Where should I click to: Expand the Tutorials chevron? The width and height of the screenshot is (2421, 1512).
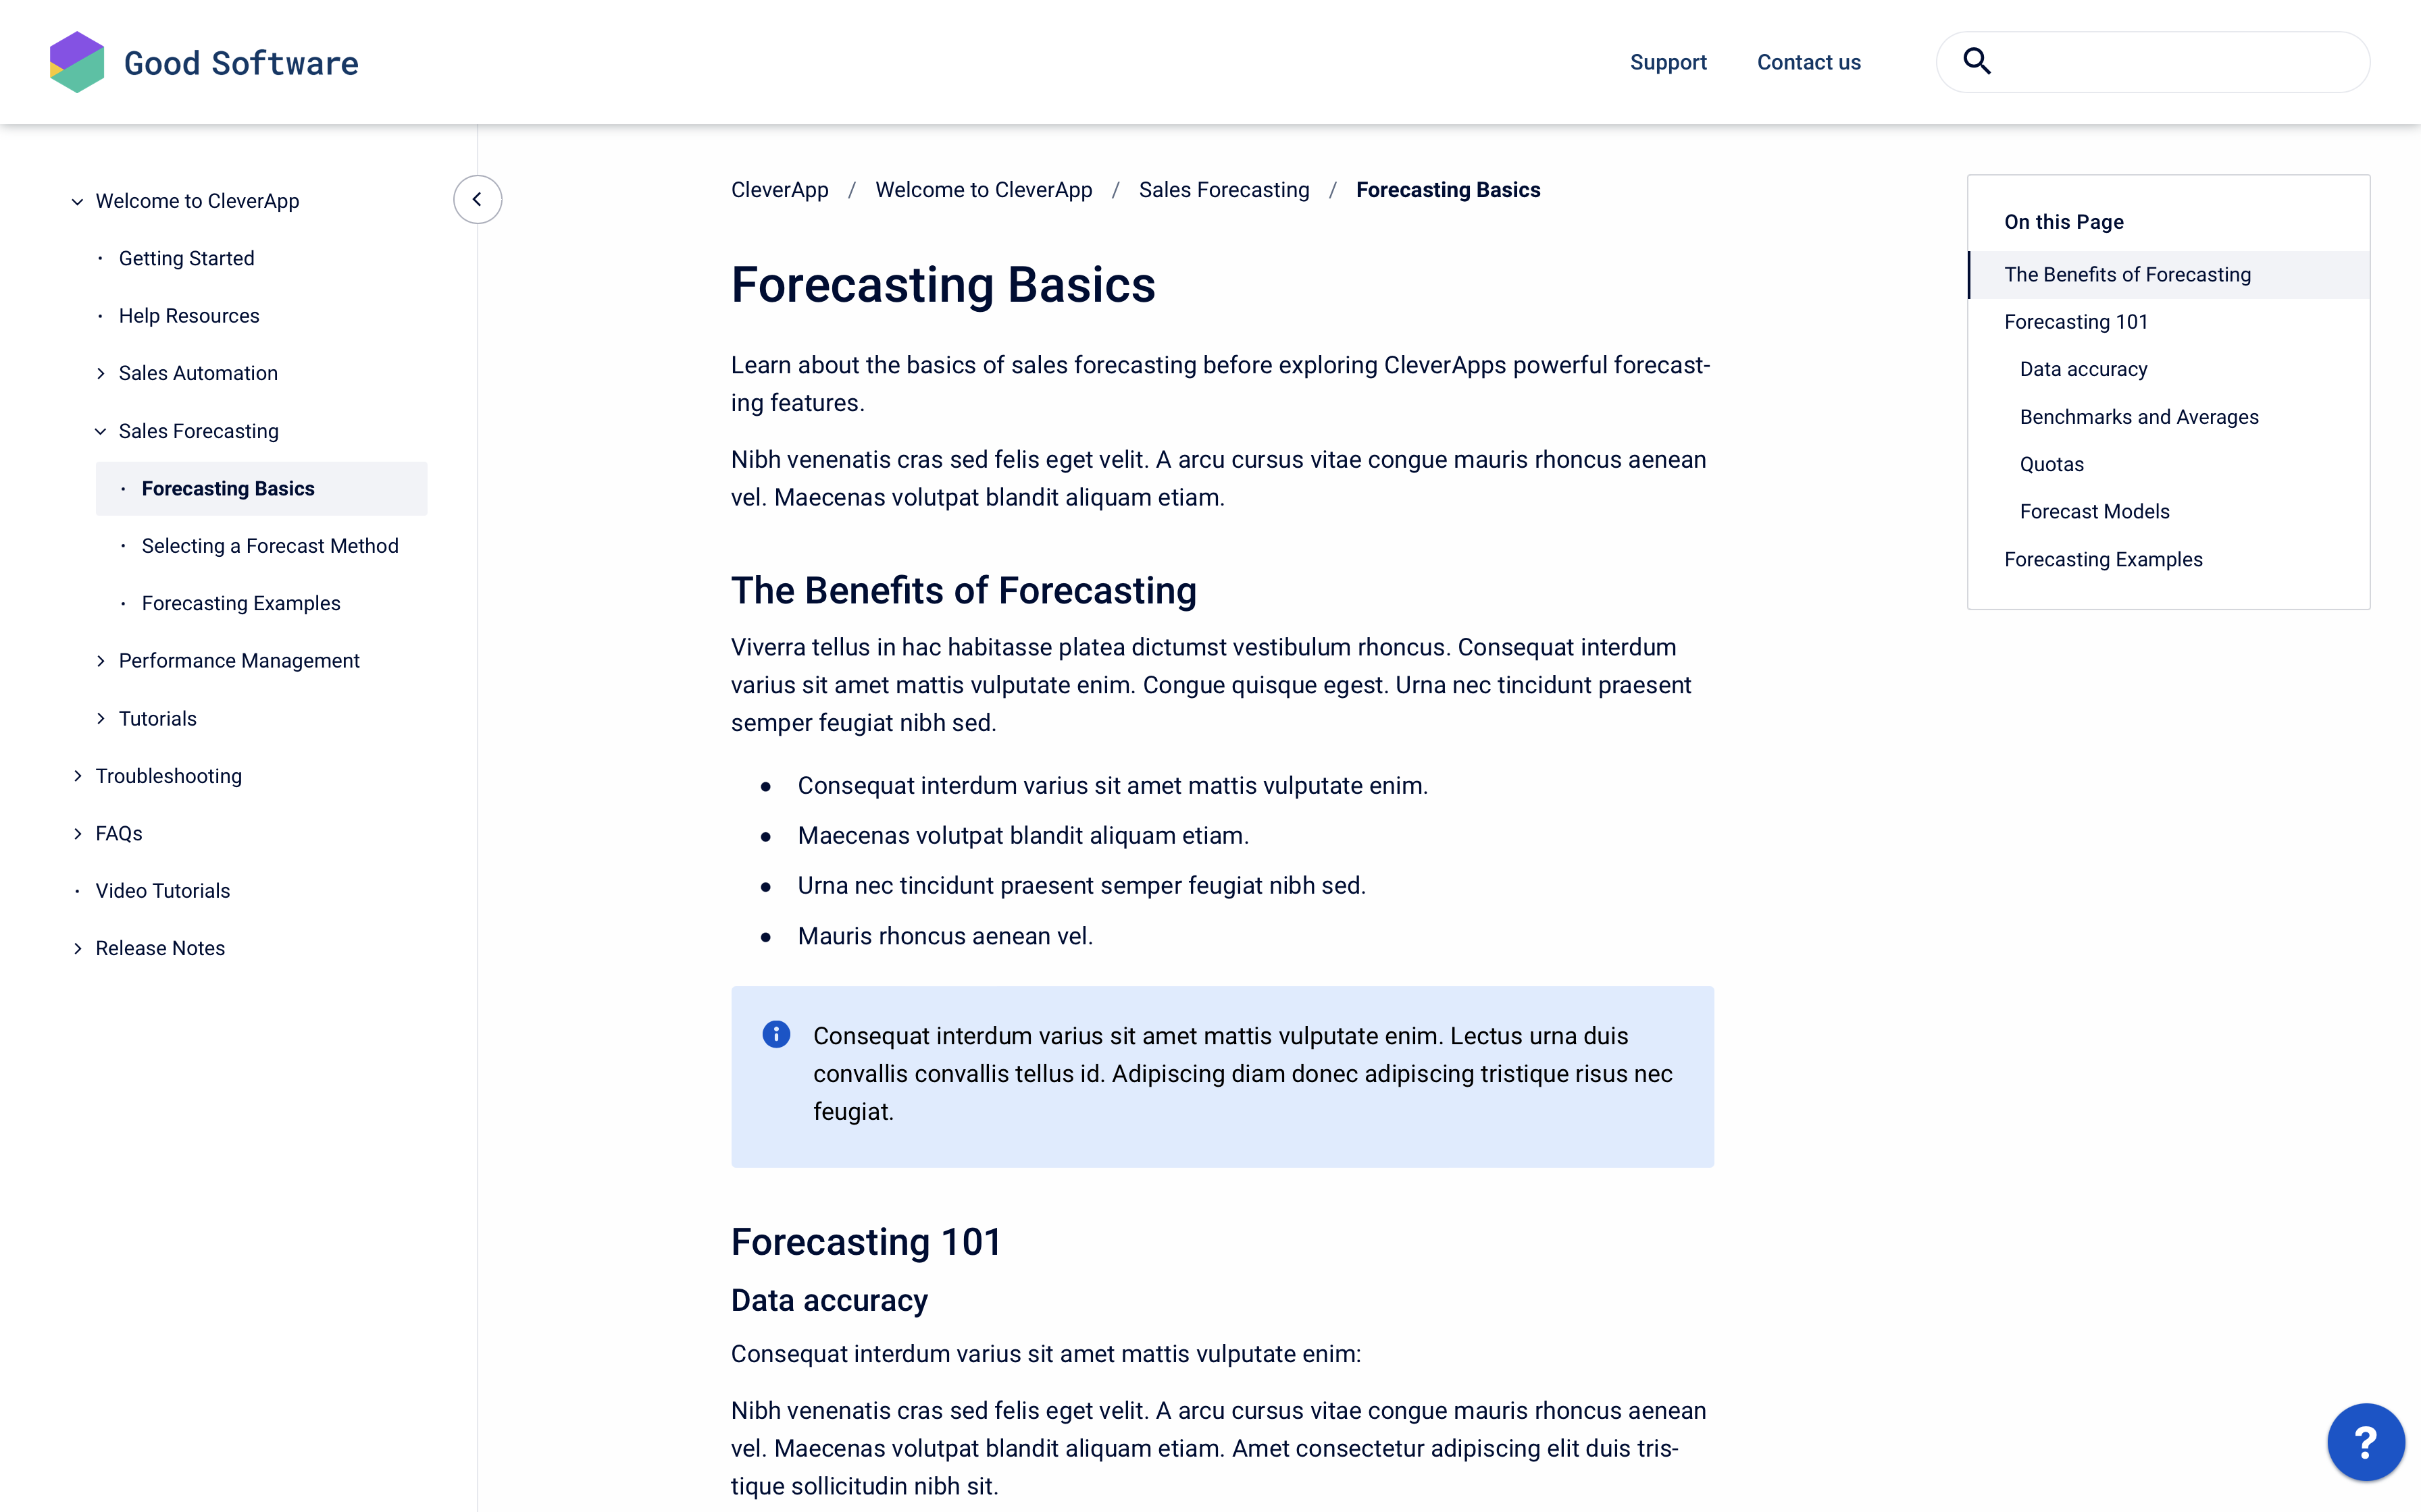tap(101, 719)
